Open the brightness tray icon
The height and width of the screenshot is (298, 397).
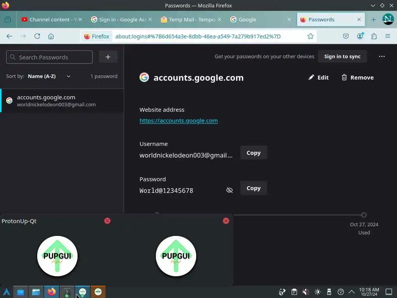point(317,292)
